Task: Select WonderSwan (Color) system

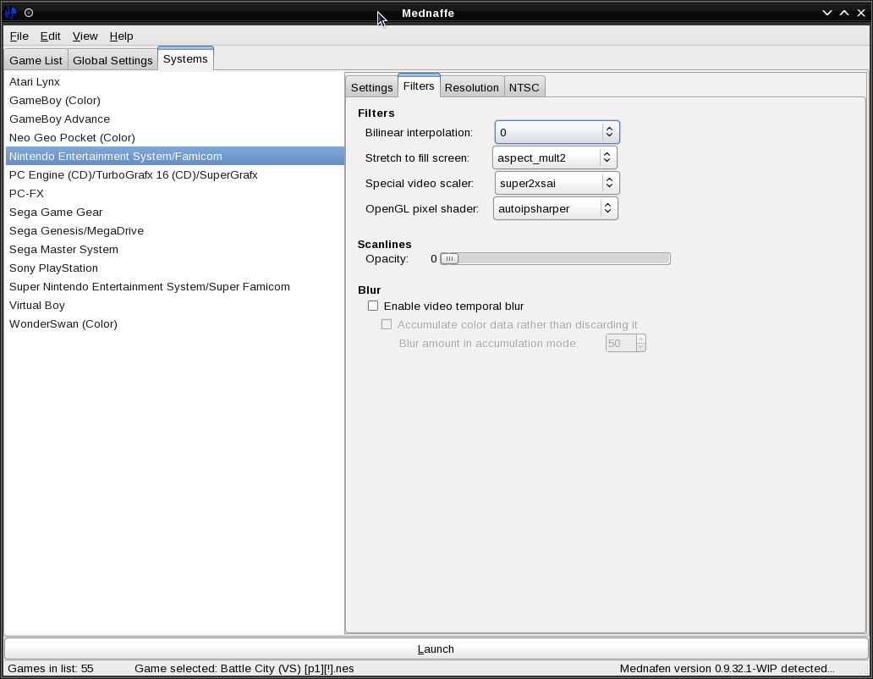Action: (x=175, y=324)
